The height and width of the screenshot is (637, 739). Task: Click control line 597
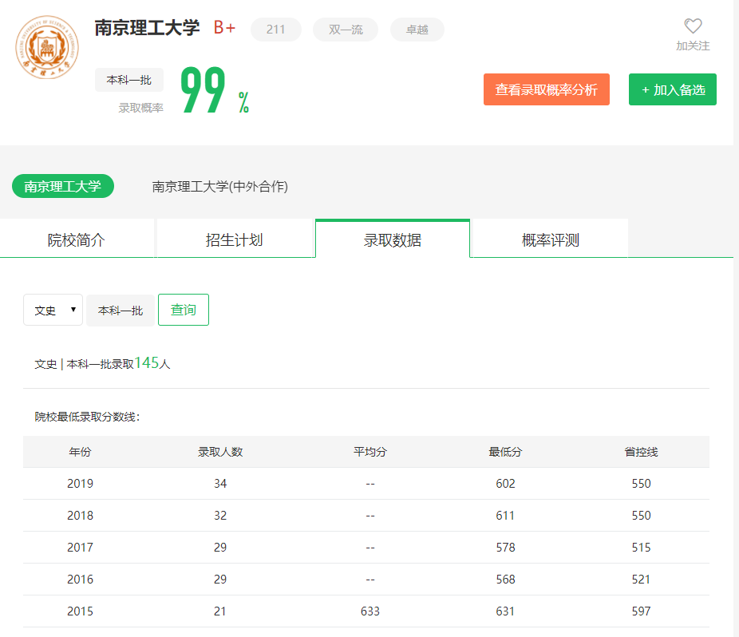(x=641, y=611)
